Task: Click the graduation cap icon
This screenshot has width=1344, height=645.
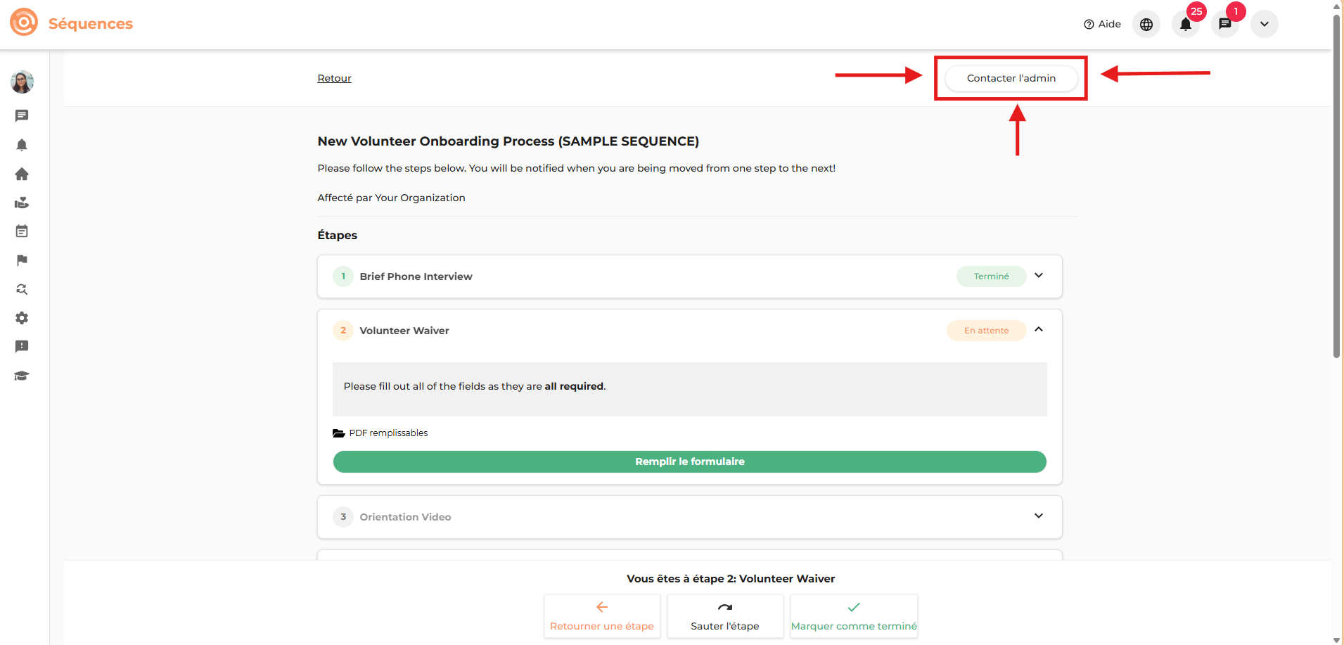Action: point(22,376)
